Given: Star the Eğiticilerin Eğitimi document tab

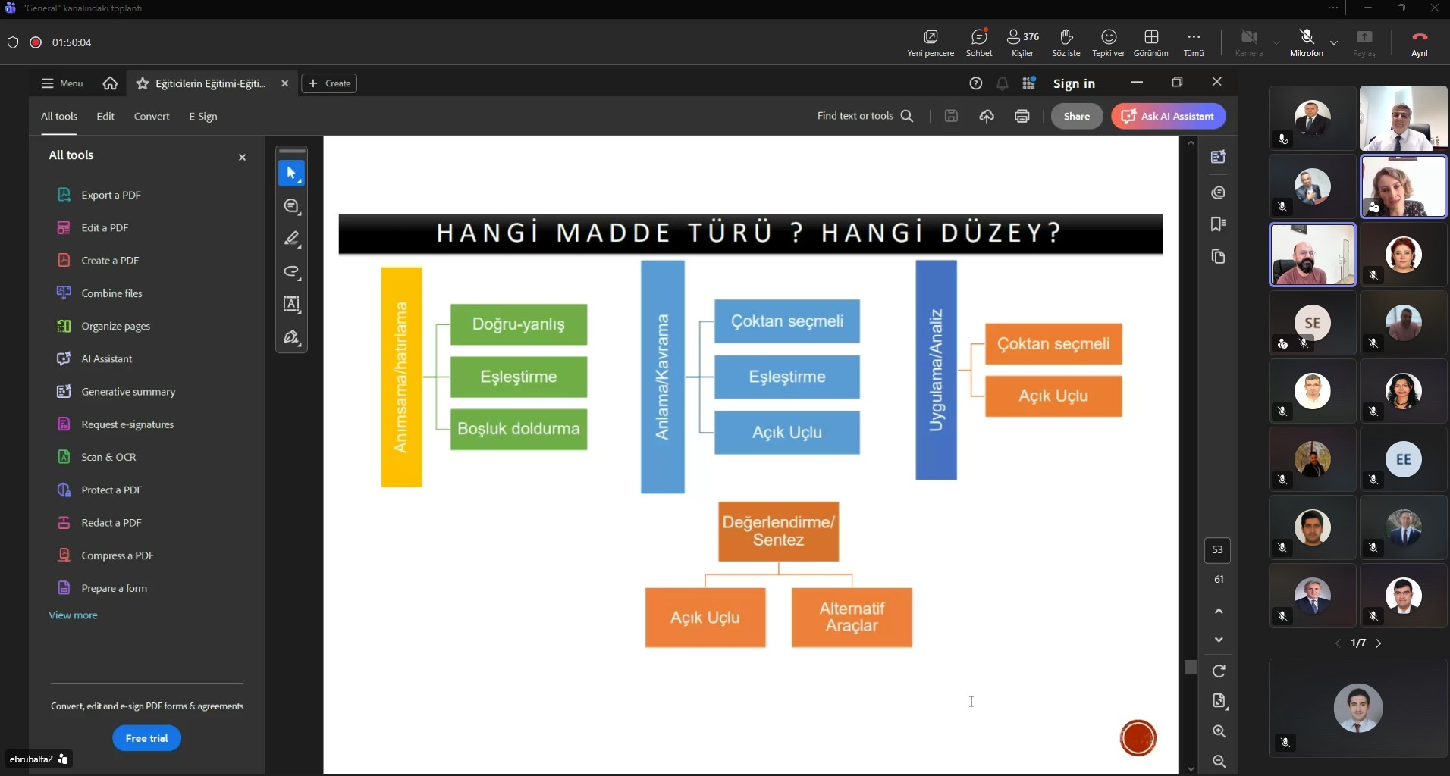Looking at the screenshot, I should click(143, 83).
